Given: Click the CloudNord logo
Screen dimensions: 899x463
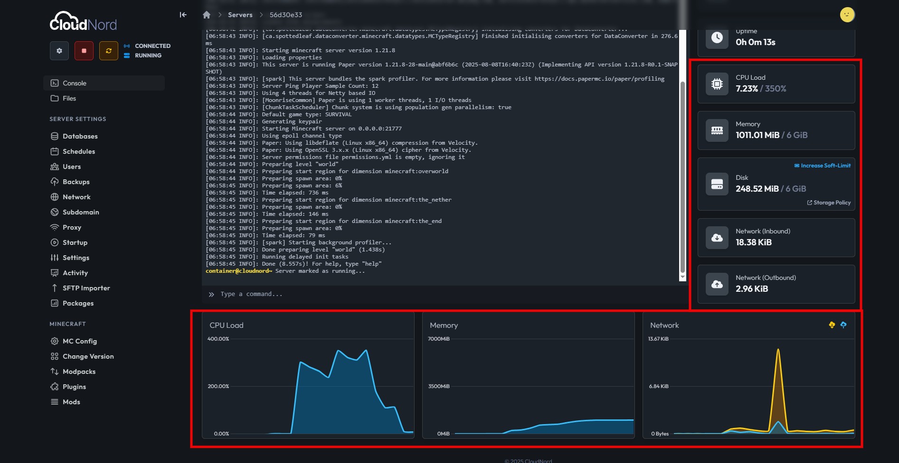Looking at the screenshot, I should (x=83, y=21).
